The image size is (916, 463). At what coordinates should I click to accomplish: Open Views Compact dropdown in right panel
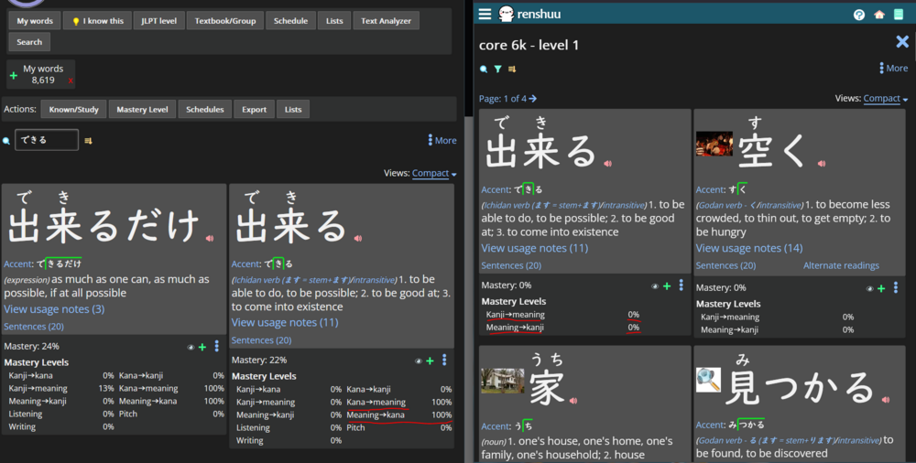pos(885,99)
